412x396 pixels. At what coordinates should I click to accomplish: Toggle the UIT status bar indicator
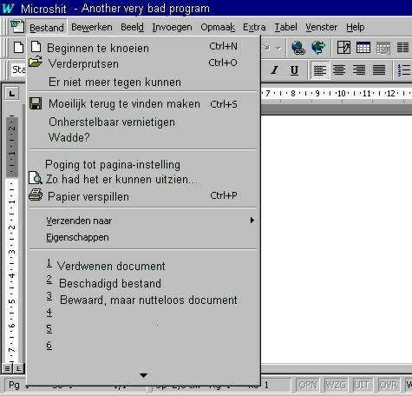[362, 385]
